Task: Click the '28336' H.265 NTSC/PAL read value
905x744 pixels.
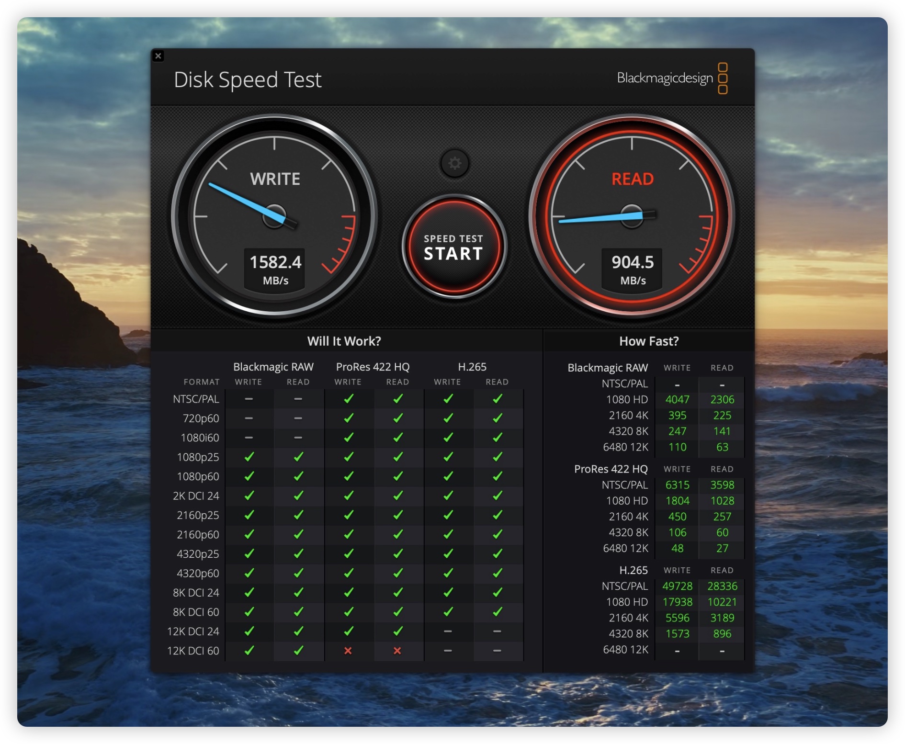Action: coord(722,586)
